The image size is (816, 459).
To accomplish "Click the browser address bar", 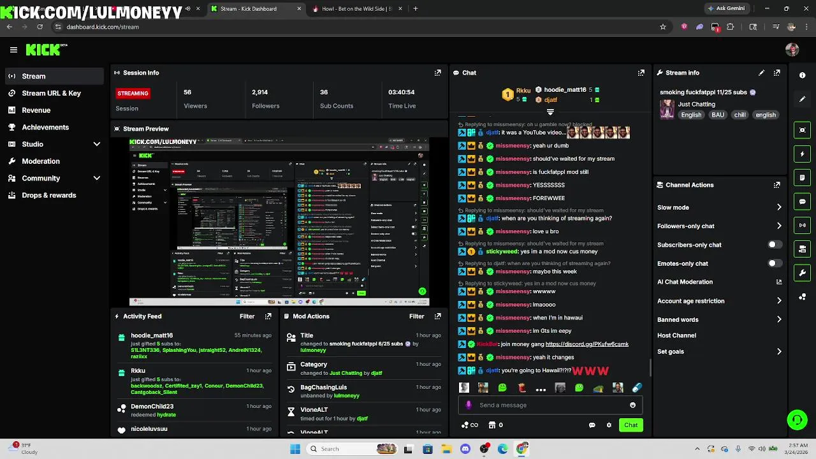I will click(357, 27).
